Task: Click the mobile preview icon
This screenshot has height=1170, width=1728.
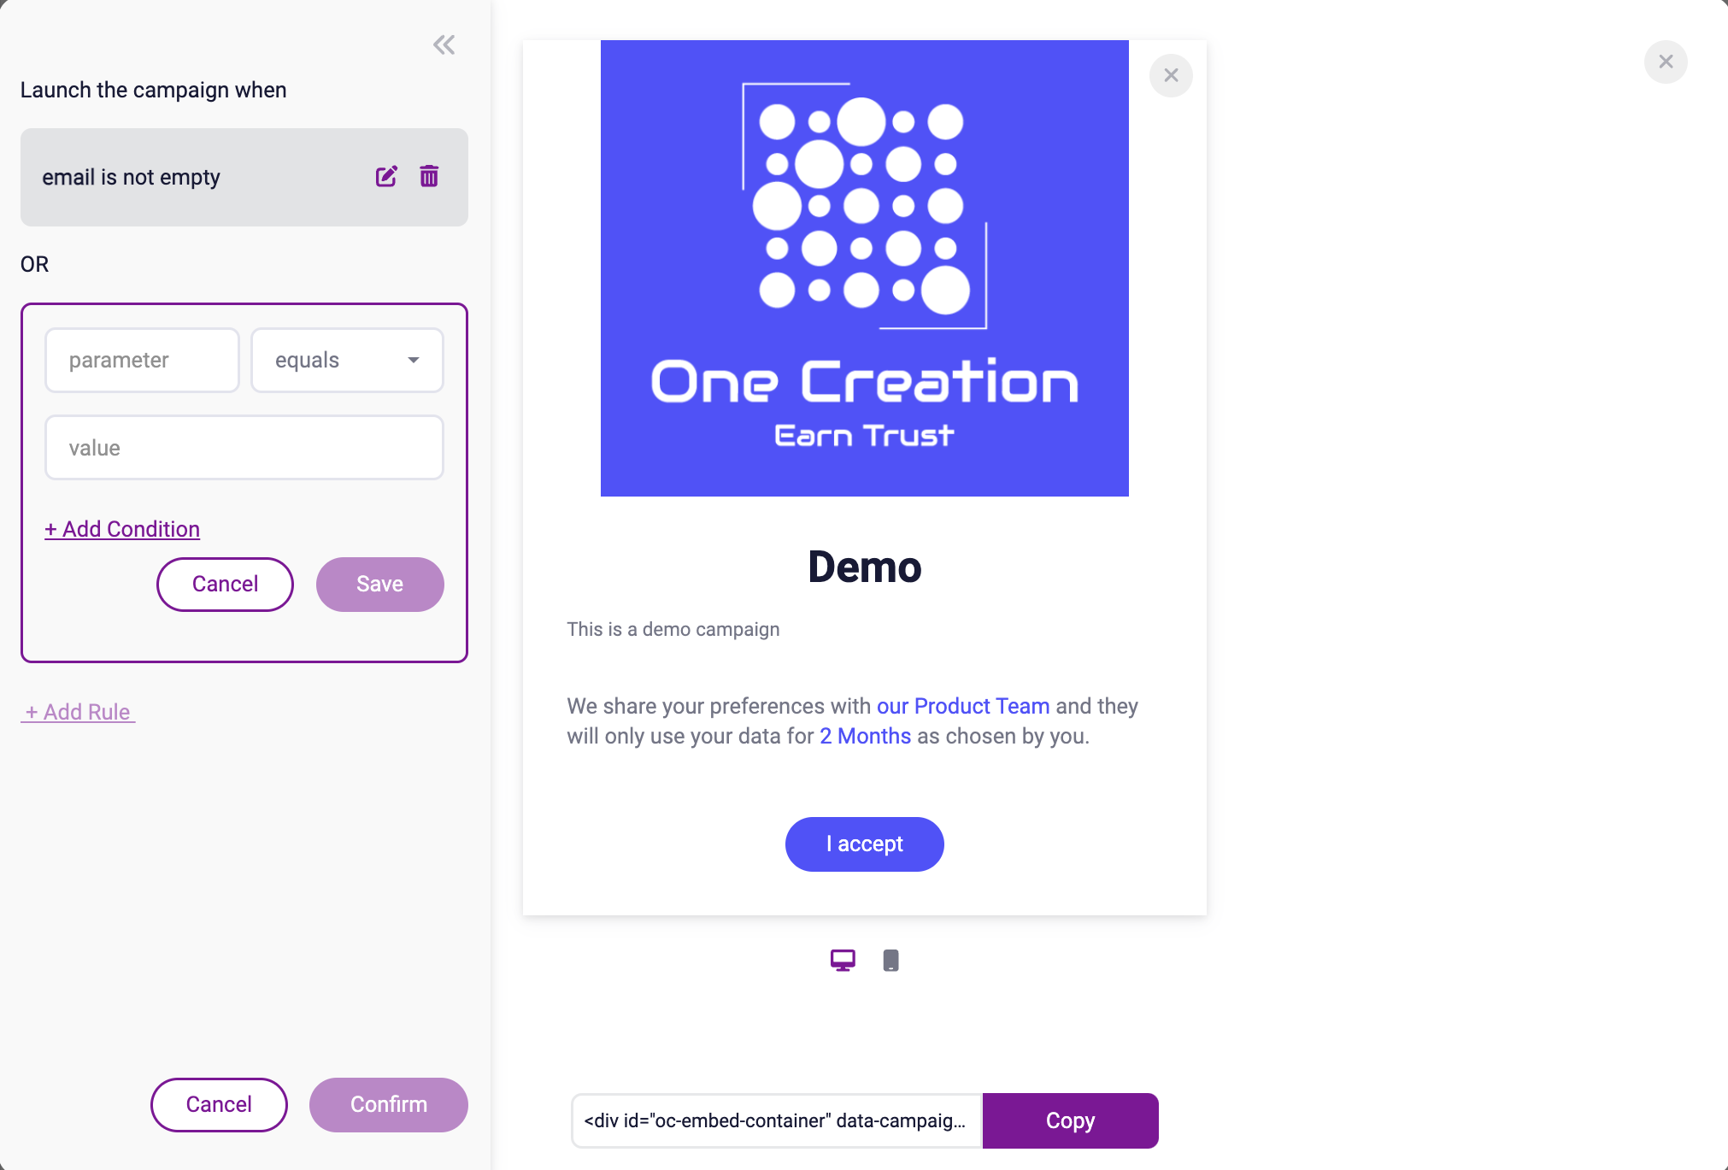Action: [891, 960]
